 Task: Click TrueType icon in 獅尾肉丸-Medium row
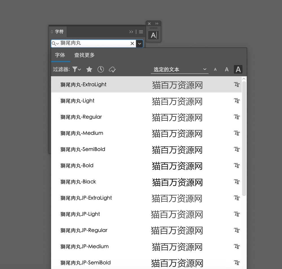pyautogui.click(x=237, y=133)
